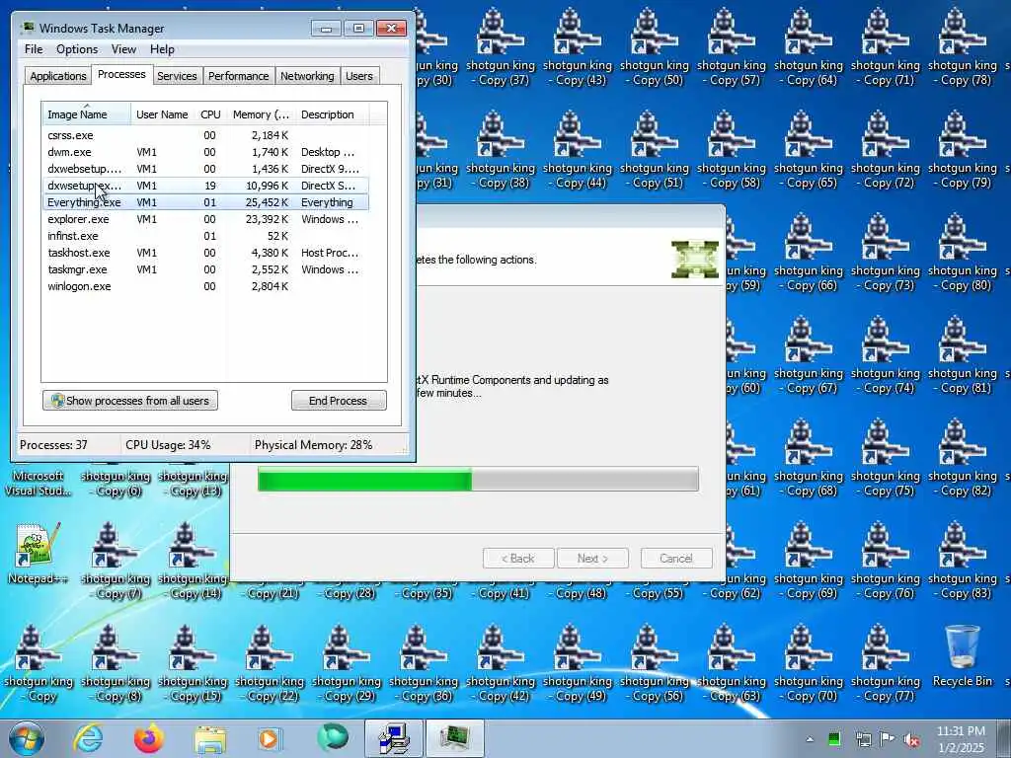Select shotgun king - Copy (37) shortcut
This screenshot has height=758, width=1011.
[x=501, y=46]
